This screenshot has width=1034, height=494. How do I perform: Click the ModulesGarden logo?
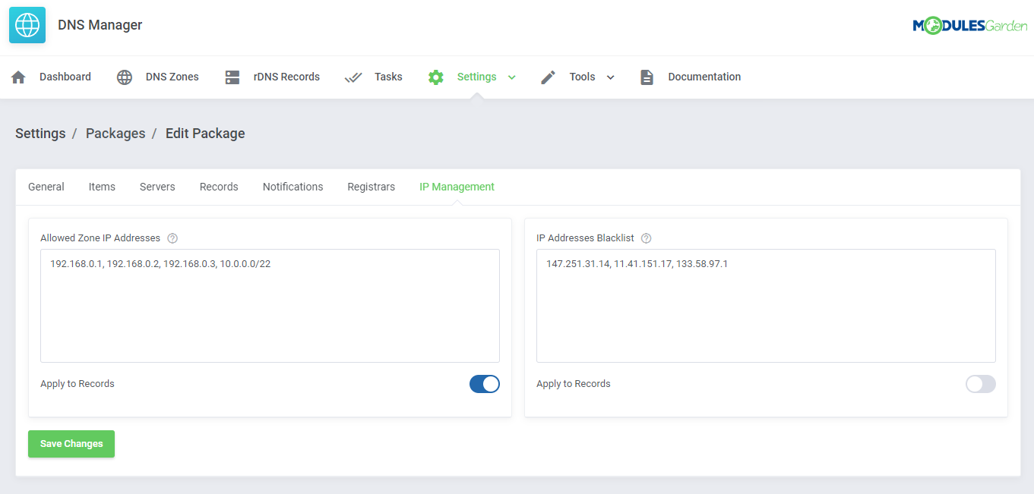coord(970,24)
